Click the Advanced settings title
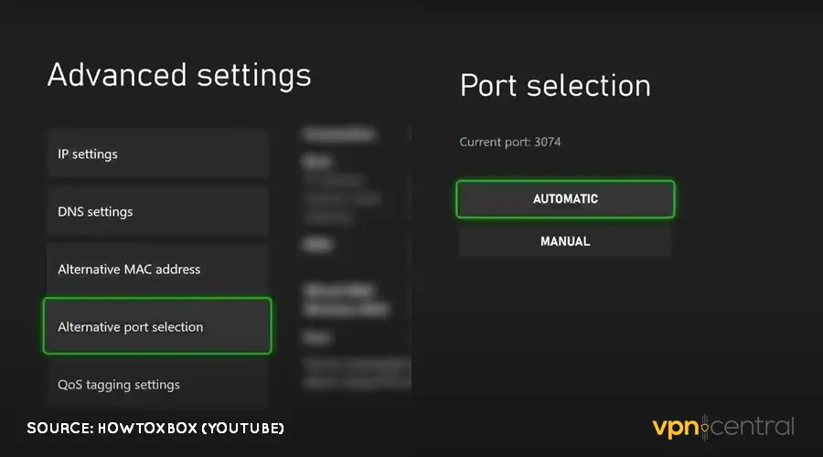This screenshot has width=823, height=457. pos(179,75)
